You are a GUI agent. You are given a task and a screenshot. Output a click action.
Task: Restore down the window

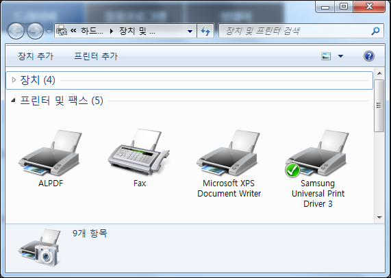click(x=344, y=7)
